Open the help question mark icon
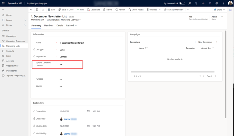The width and height of the screenshot is (234, 136). (x=223, y=3)
